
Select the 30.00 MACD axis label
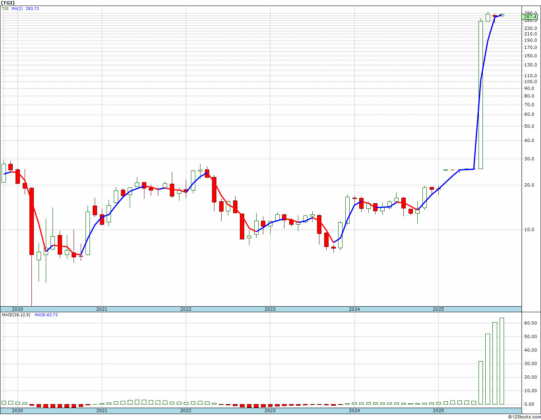pos(531,364)
